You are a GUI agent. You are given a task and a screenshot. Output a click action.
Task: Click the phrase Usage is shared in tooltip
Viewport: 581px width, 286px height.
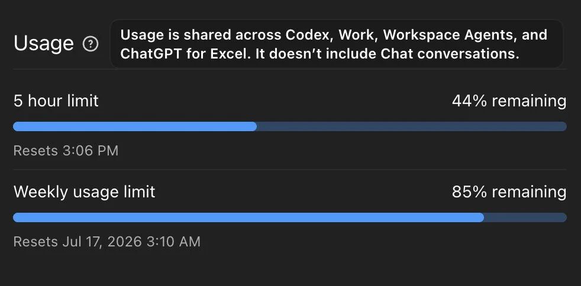(173, 35)
